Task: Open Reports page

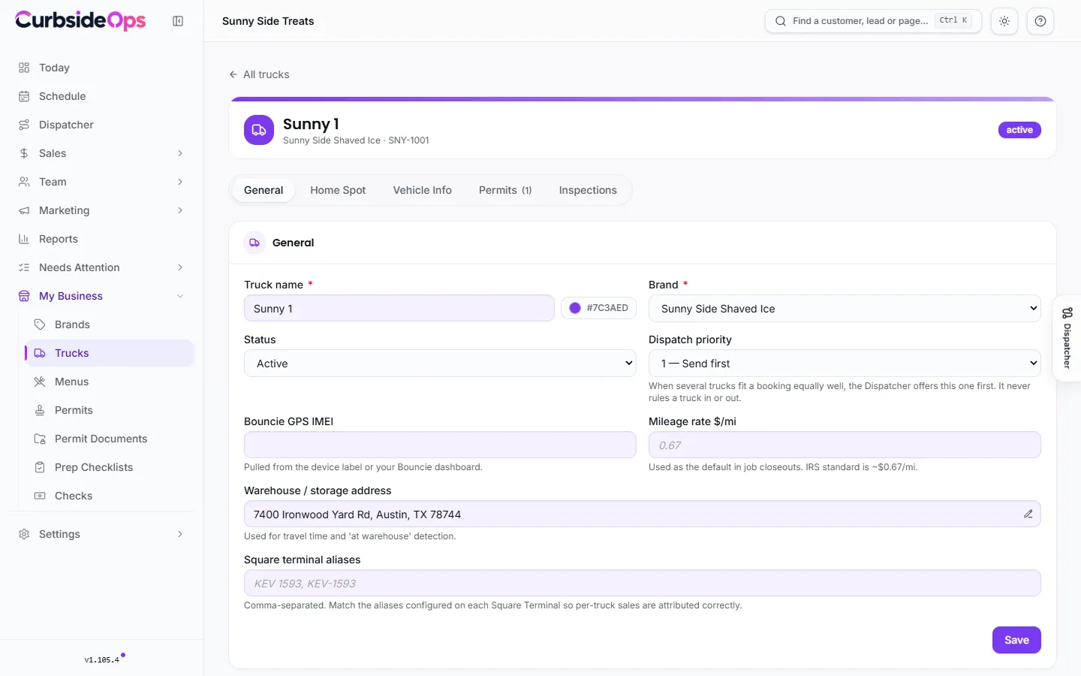Action: [x=102, y=239]
